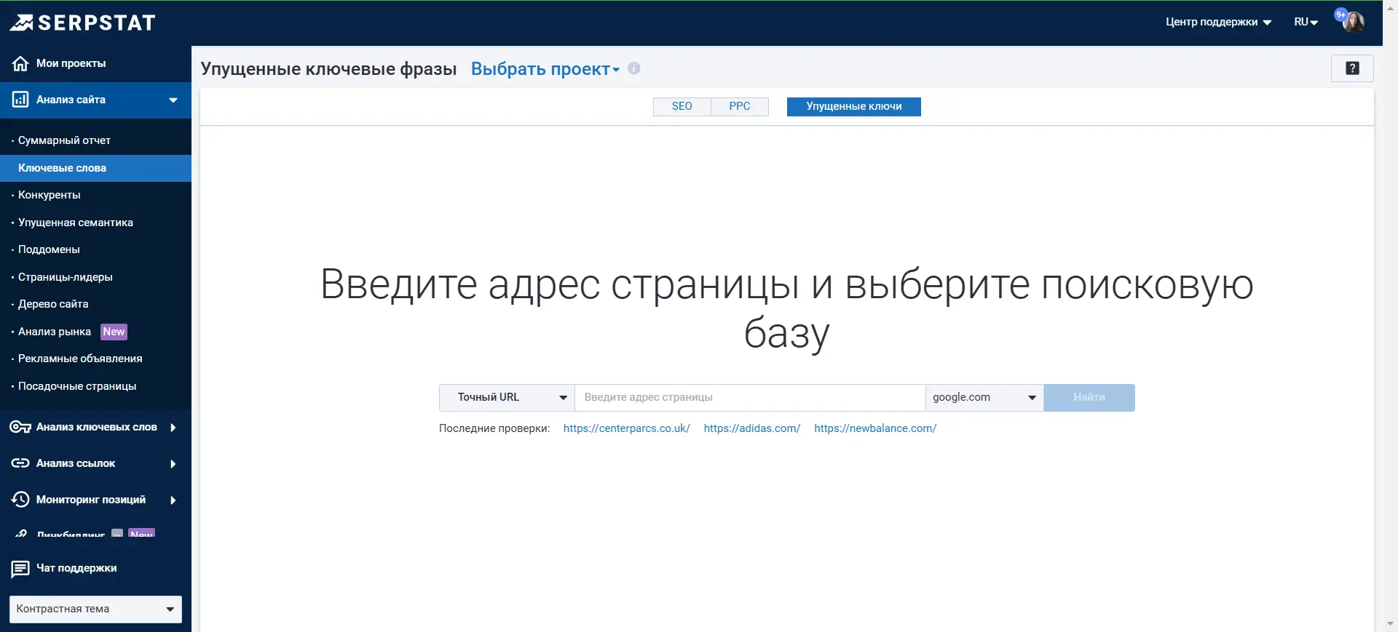
Task: Open Чат поддержки
Action: 76,568
